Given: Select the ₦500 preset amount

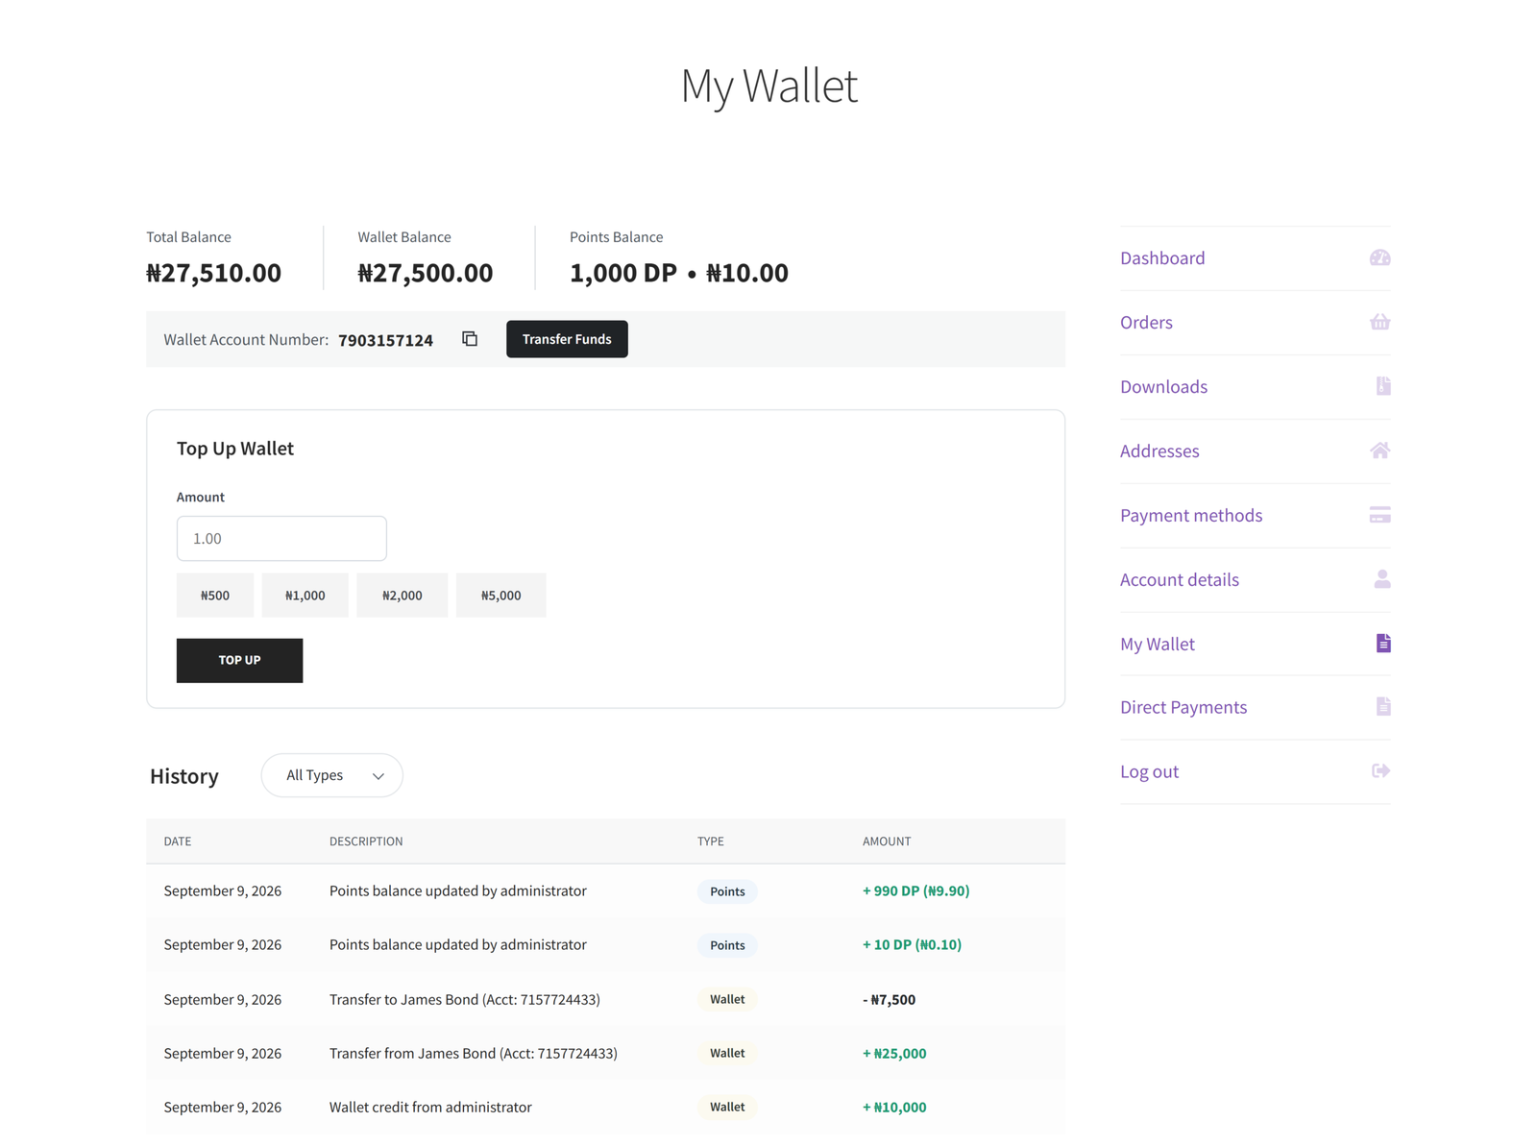Looking at the screenshot, I should click(x=215, y=596).
